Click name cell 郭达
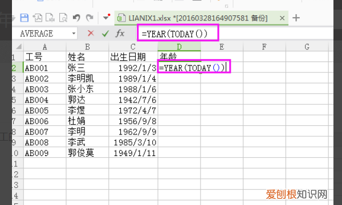The height and width of the screenshot is (205, 342). click(x=87, y=100)
